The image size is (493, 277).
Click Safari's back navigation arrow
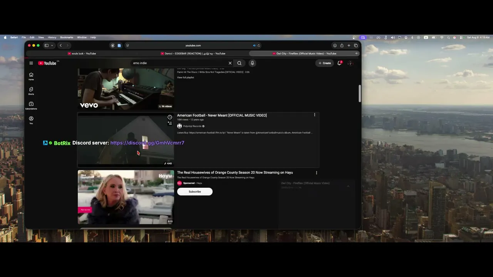60,45
